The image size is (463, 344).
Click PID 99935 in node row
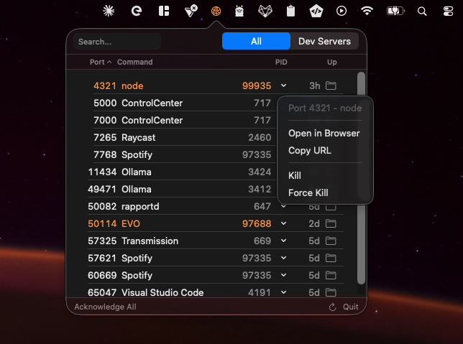point(257,86)
